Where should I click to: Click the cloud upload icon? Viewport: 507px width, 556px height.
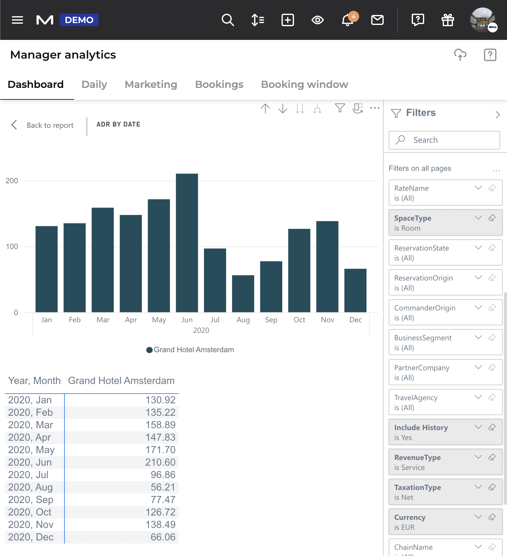coord(460,55)
